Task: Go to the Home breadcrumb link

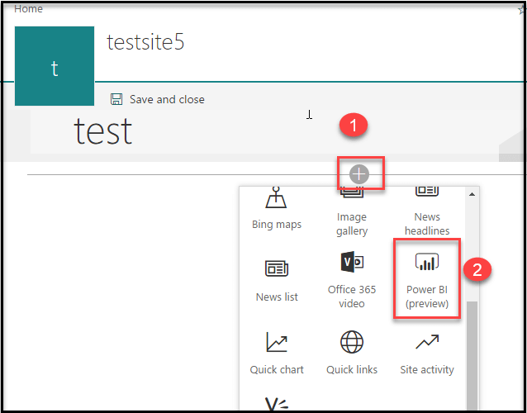Action: click(x=29, y=9)
